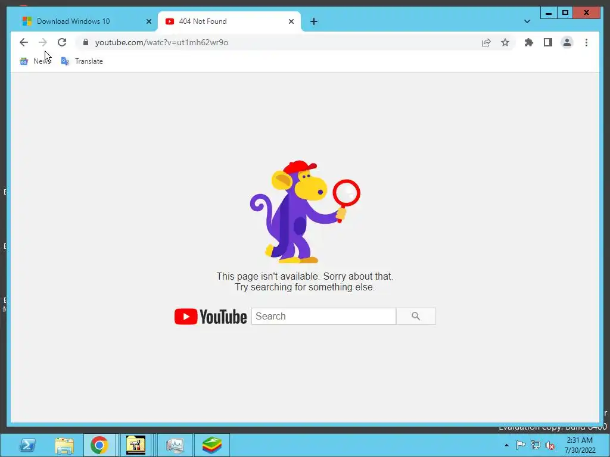
Task: Open the performance monitor taskbar icon
Action: [x=175, y=445]
